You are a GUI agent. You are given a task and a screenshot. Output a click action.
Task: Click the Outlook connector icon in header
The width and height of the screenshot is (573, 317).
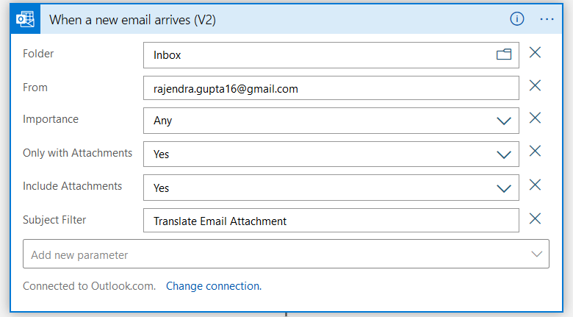tap(26, 19)
